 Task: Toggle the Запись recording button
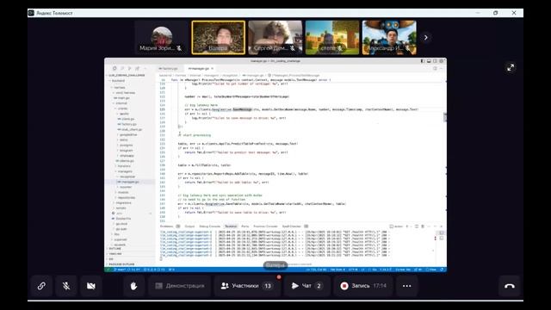click(x=363, y=286)
